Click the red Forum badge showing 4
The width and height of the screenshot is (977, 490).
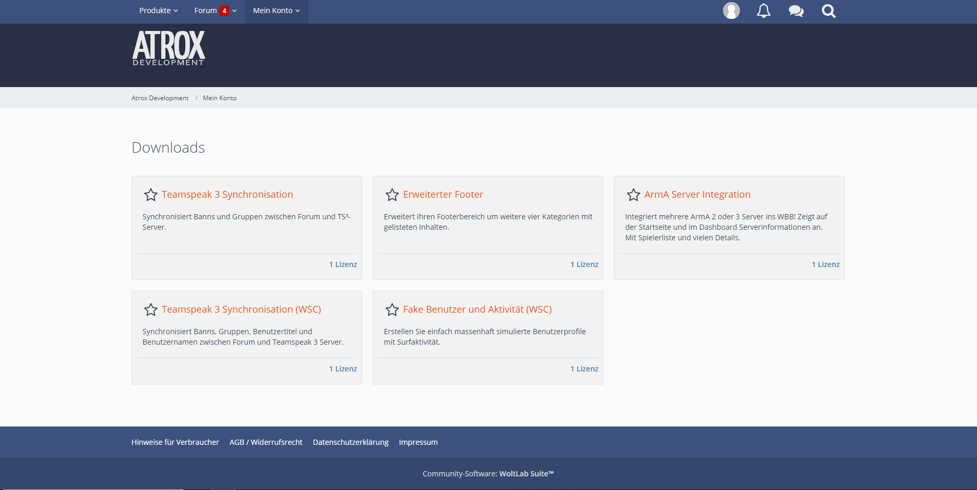coord(224,11)
